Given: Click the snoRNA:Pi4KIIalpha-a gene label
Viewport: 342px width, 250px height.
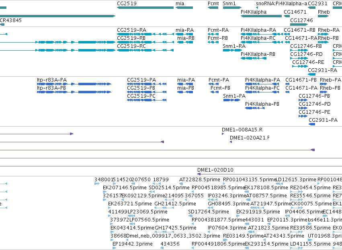Looking at the screenshot, I should pyautogui.click(x=281, y=4).
